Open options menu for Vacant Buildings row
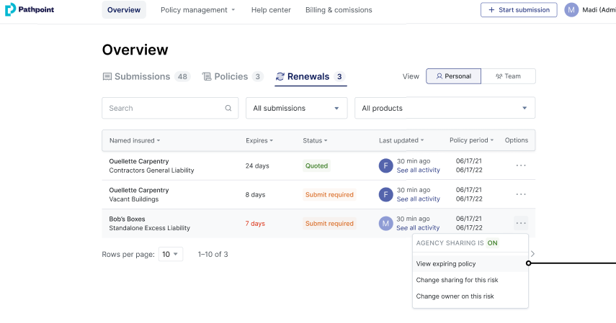Screen dimensions: 616x323 point(521,194)
